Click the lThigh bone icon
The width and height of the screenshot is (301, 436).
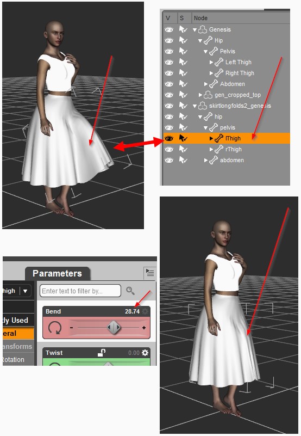click(x=219, y=138)
